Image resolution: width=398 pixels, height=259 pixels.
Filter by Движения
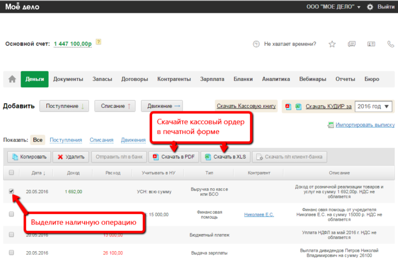point(133,140)
